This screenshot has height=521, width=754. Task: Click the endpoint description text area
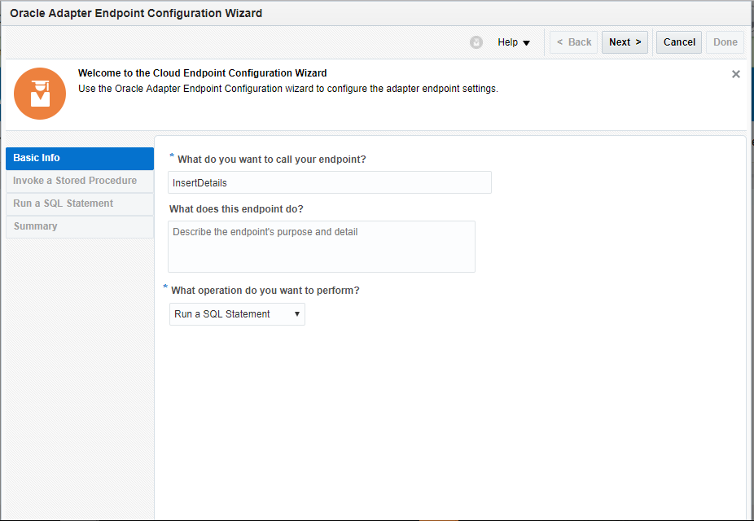pos(322,247)
